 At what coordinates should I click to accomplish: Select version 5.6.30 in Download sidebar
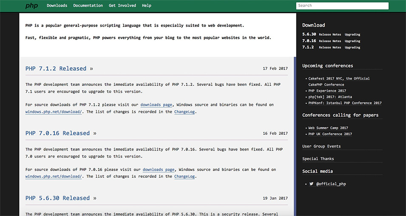tap(309, 34)
